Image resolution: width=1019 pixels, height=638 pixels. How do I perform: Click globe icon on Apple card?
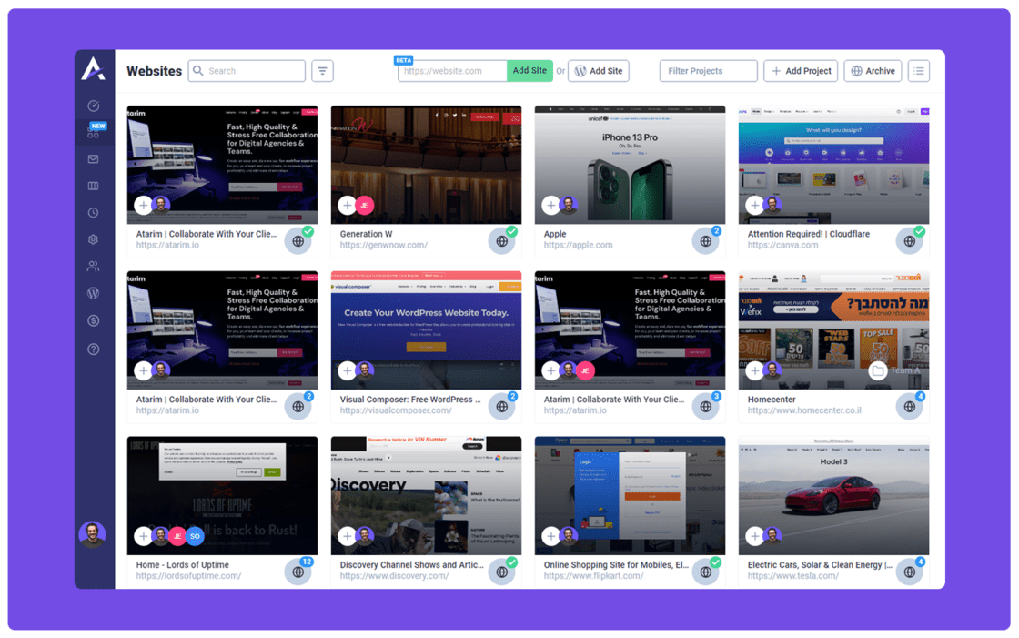tap(706, 241)
